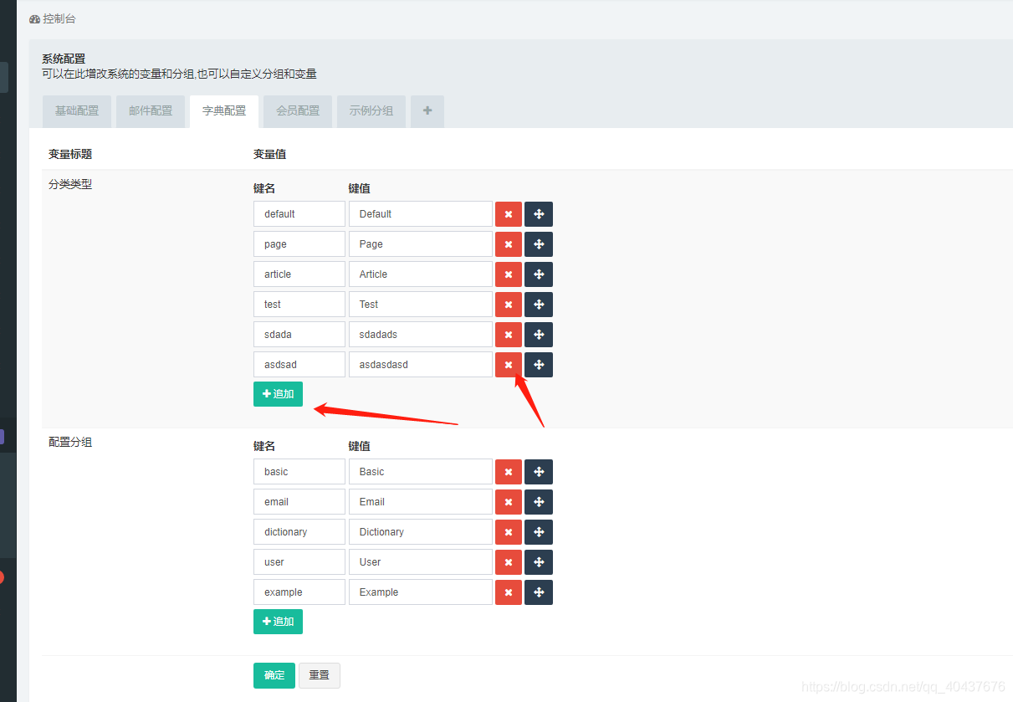Edit the 'test' key name field
Screen dimensions: 1013x702
[299, 305]
